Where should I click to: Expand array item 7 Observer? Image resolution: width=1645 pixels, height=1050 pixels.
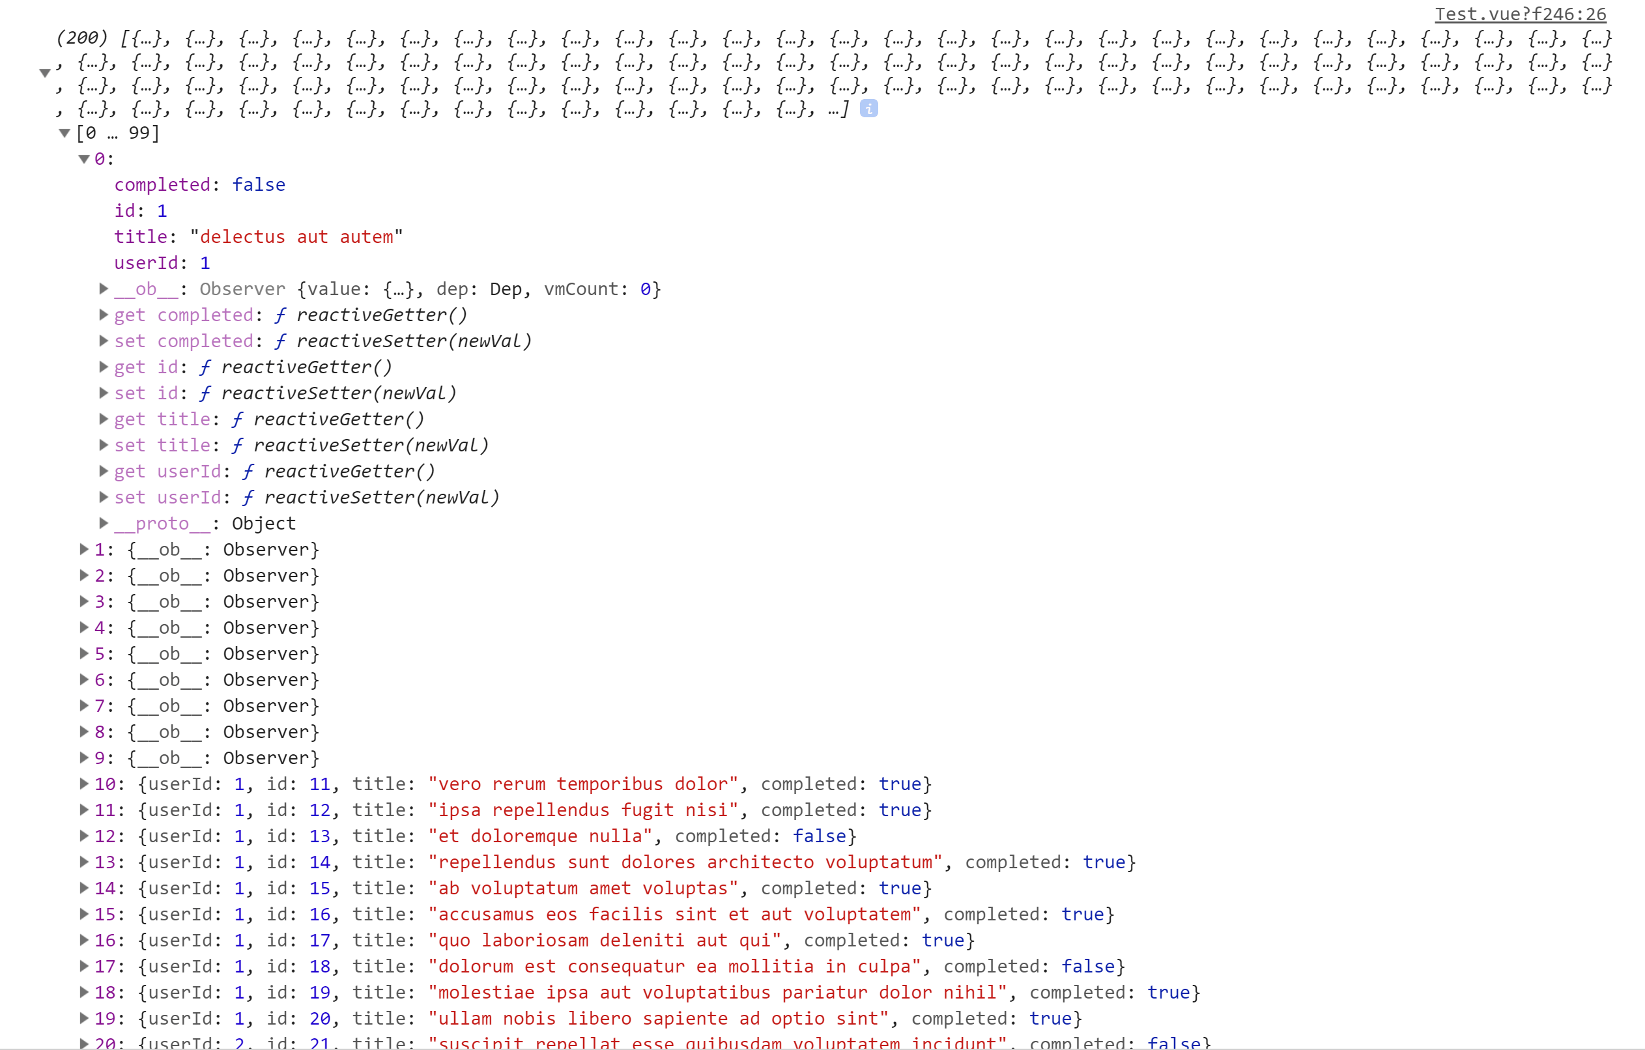pyautogui.click(x=84, y=705)
